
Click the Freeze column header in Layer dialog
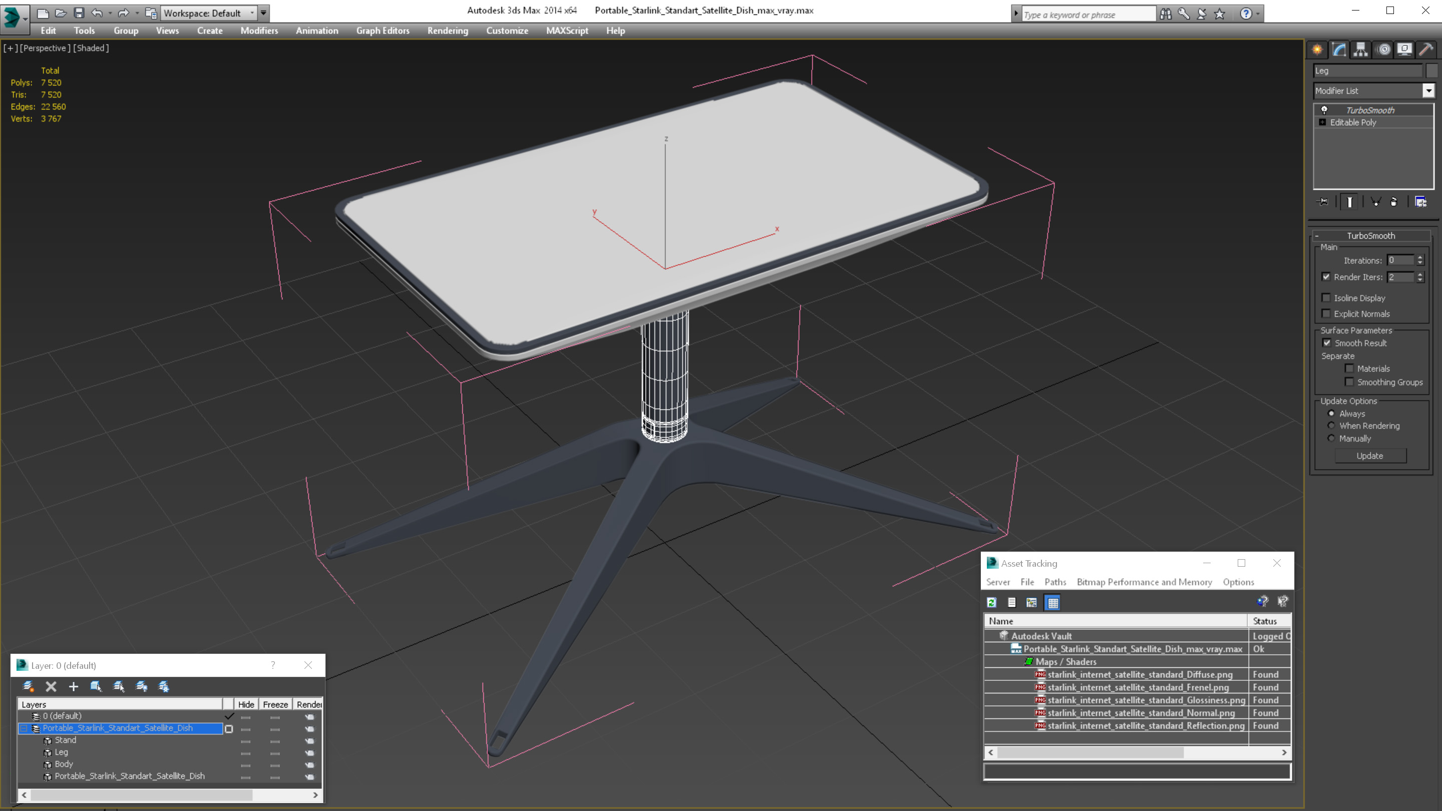(275, 704)
